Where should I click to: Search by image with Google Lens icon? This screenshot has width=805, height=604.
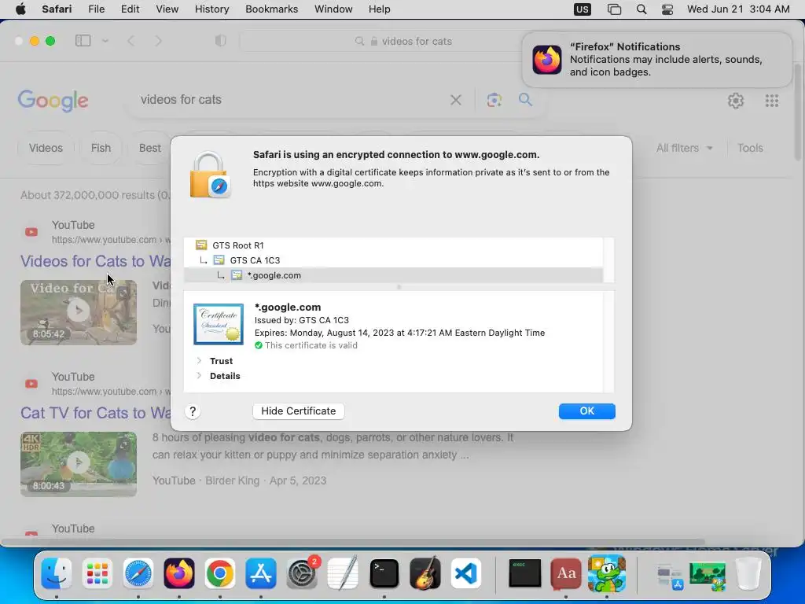[x=494, y=100]
